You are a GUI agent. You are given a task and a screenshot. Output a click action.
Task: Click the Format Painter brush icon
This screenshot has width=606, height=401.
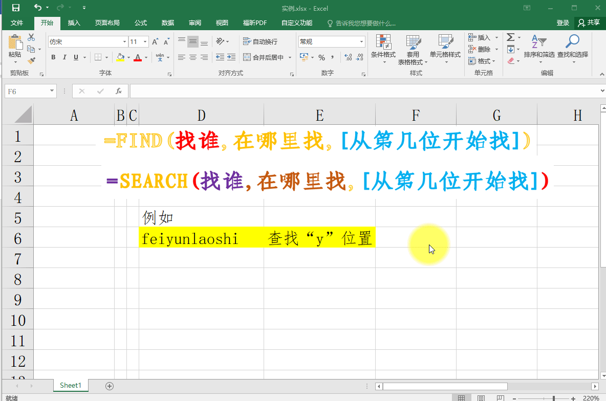point(31,61)
